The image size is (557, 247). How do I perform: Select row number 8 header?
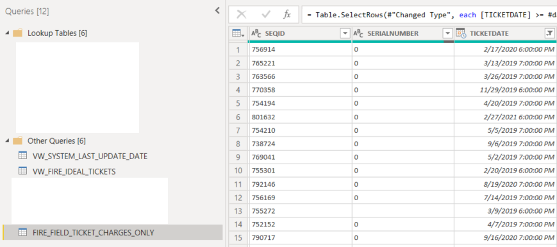[238, 144]
